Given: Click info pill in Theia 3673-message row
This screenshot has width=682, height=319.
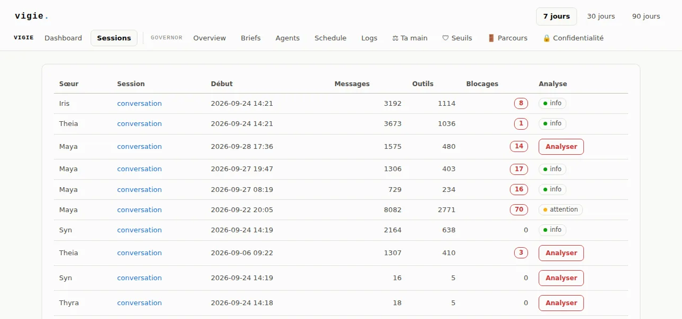Looking at the screenshot, I should [553, 124].
